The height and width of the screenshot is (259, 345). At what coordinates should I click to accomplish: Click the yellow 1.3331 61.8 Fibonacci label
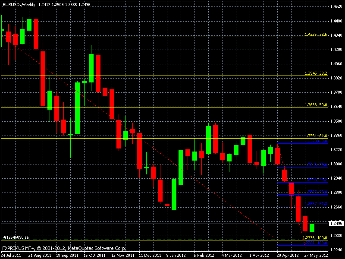tap(316, 136)
